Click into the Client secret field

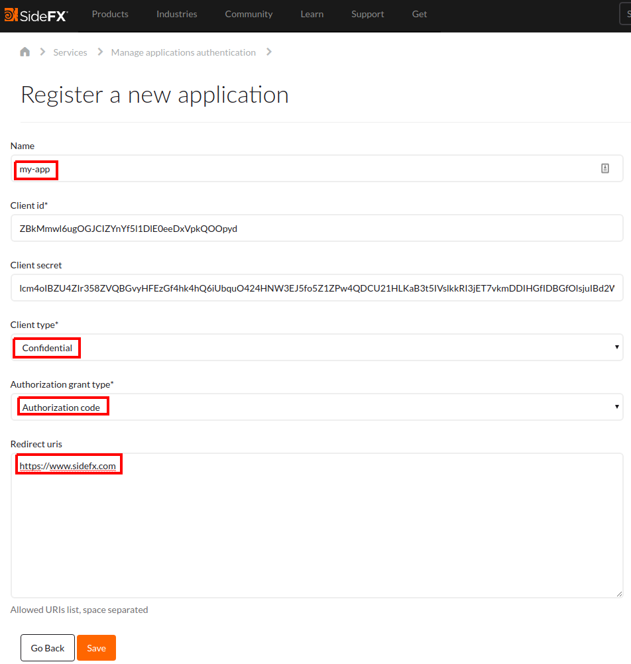coord(317,288)
